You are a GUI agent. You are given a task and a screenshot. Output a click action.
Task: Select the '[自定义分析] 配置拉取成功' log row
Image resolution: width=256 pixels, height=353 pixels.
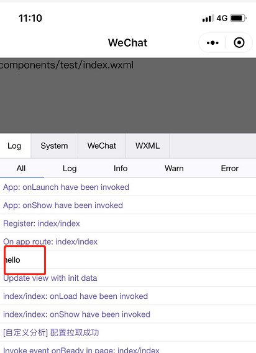[128, 332]
